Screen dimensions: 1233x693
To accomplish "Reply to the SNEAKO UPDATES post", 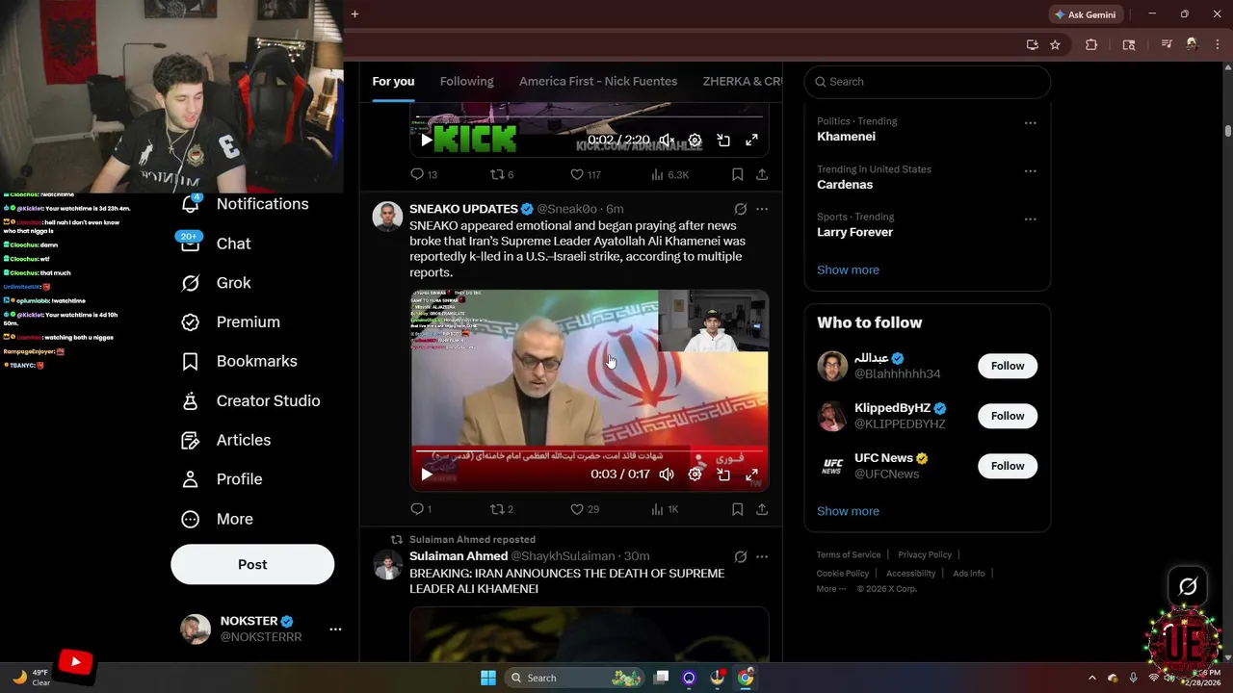I will point(417,509).
